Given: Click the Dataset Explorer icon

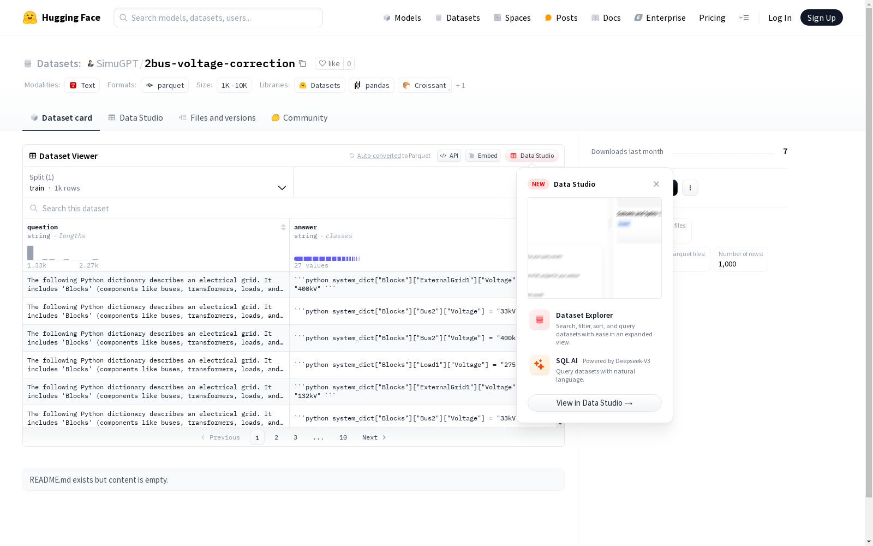Looking at the screenshot, I should (540, 319).
